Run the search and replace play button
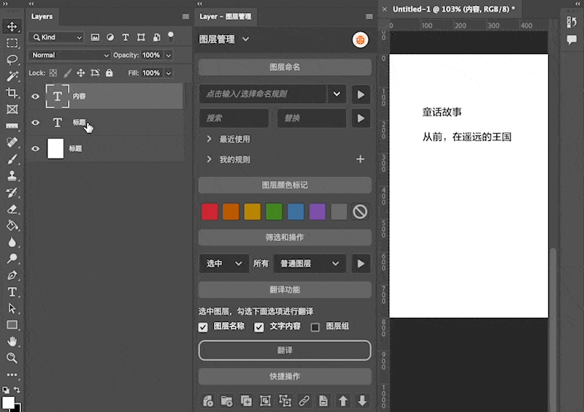Viewport: 584px width, 412px height. [x=361, y=118]
